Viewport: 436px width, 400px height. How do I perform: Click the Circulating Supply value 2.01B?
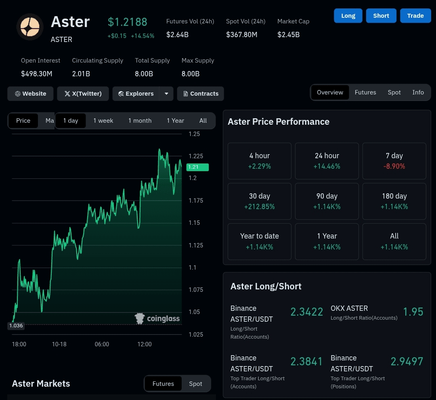point(81,73)
